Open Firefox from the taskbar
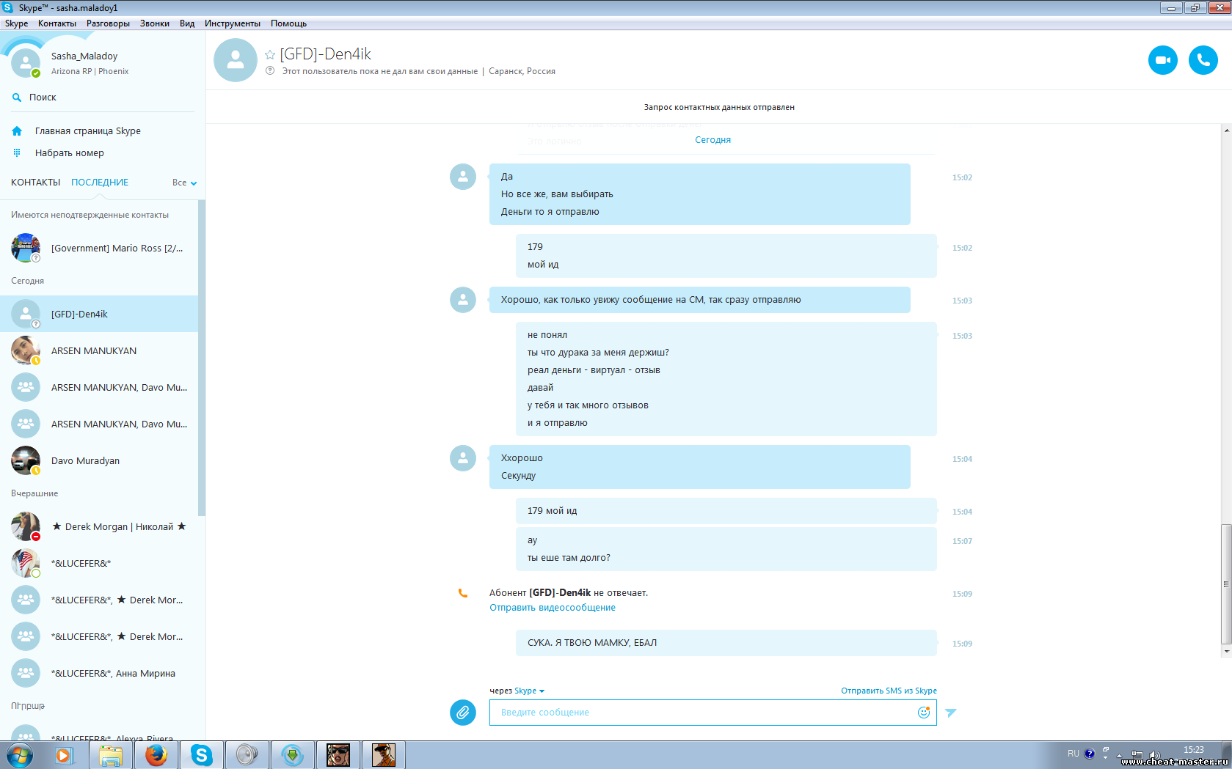The width and height of the screenshot is (1232, 769). tap(156, 754)
